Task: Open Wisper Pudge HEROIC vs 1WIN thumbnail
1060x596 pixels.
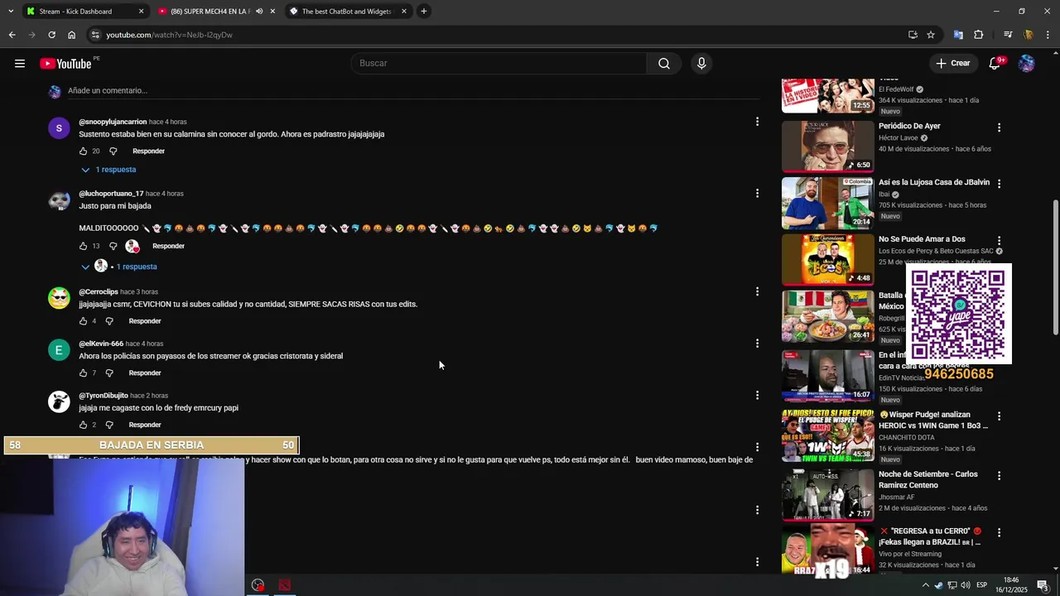Action: [828, 435]
